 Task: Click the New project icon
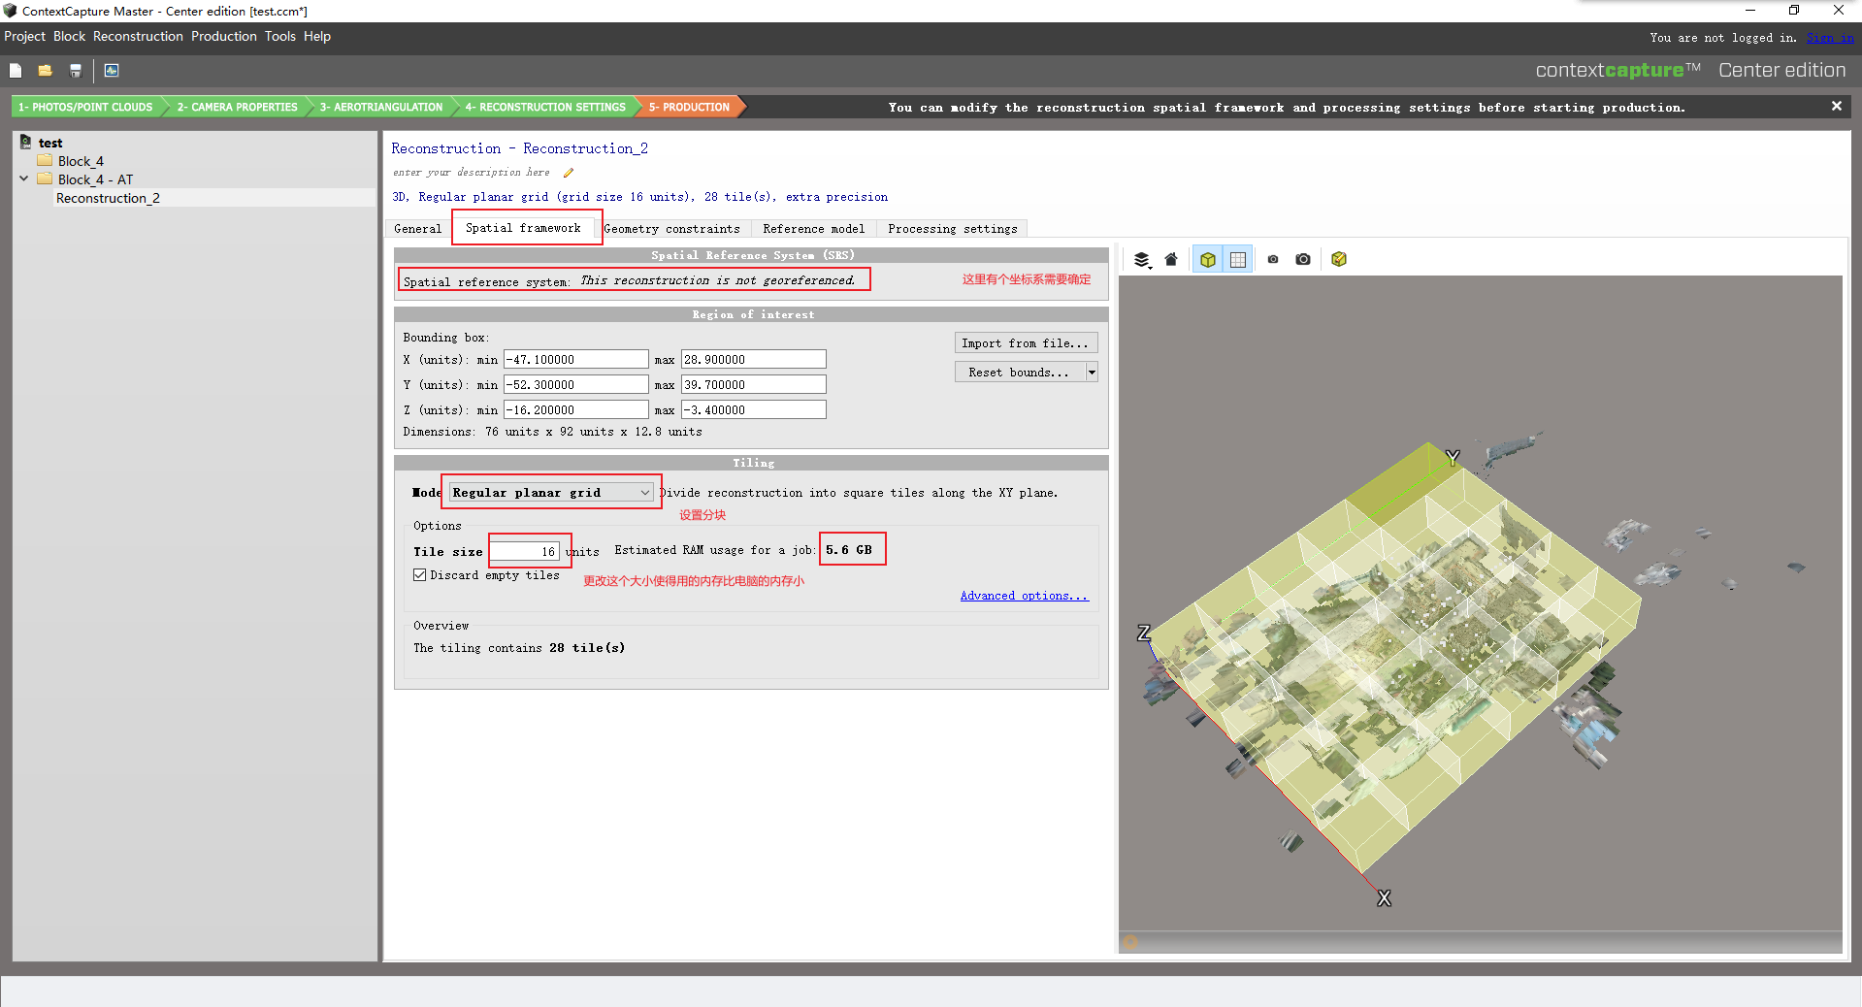16,71
